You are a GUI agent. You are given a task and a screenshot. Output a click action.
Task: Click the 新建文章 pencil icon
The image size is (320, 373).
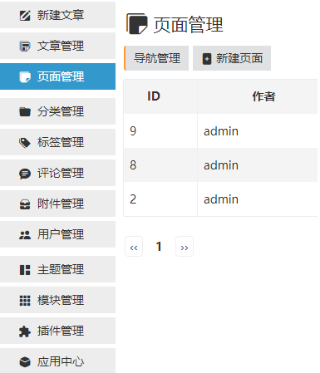click(25, 15)
